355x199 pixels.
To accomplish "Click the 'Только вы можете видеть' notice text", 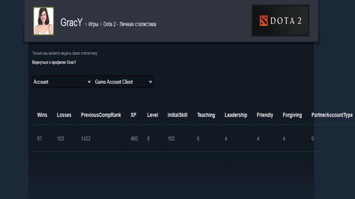I will (x=65, y=53).
